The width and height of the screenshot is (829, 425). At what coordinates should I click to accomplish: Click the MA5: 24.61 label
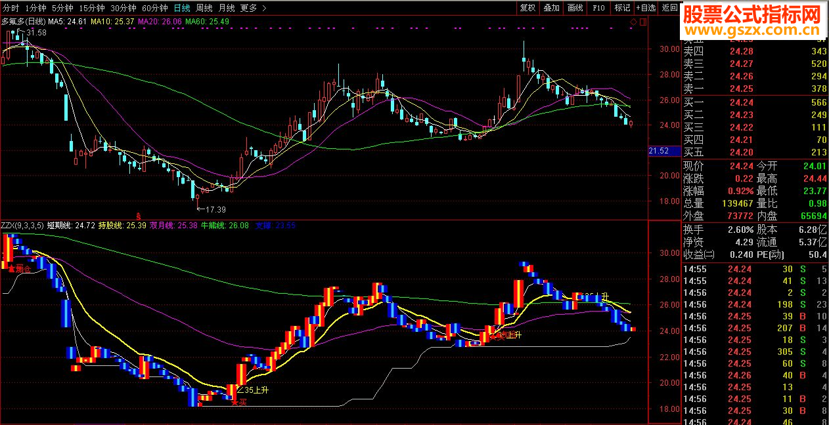coord(68,22)
